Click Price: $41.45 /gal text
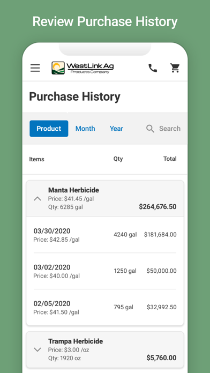The height and width of the screenshot is (373, 210). [x=71, y=199]
